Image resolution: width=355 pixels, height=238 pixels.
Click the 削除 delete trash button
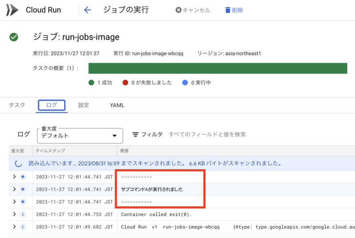[234, 10]
